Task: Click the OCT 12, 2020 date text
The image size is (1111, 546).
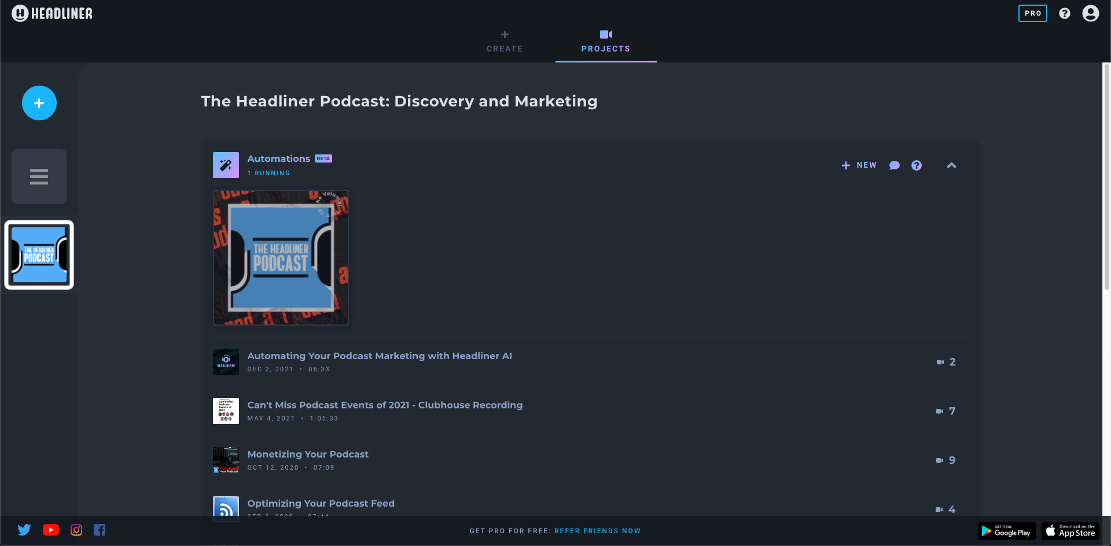Action: [273, 467]
